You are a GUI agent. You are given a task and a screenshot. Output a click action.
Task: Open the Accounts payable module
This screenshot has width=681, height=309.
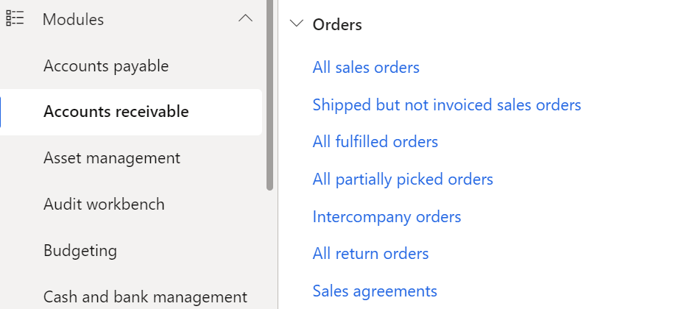coord(106,66)
